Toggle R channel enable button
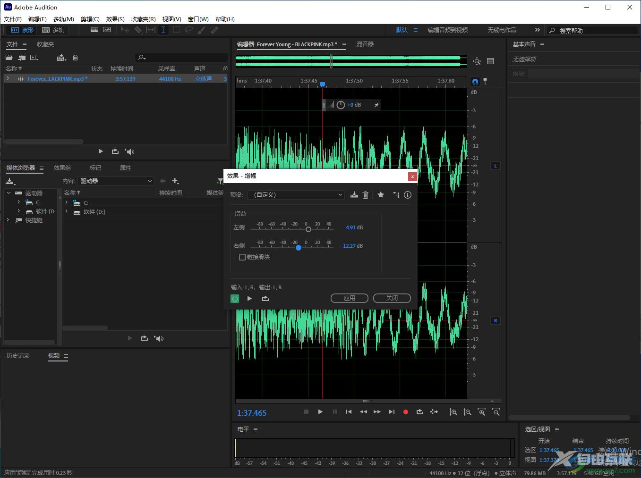Viewport: 641px width, 478px height. point(496,320)
